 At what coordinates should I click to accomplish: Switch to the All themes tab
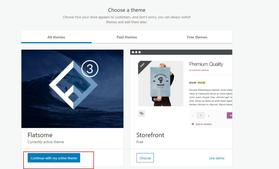tap(56, 37)
